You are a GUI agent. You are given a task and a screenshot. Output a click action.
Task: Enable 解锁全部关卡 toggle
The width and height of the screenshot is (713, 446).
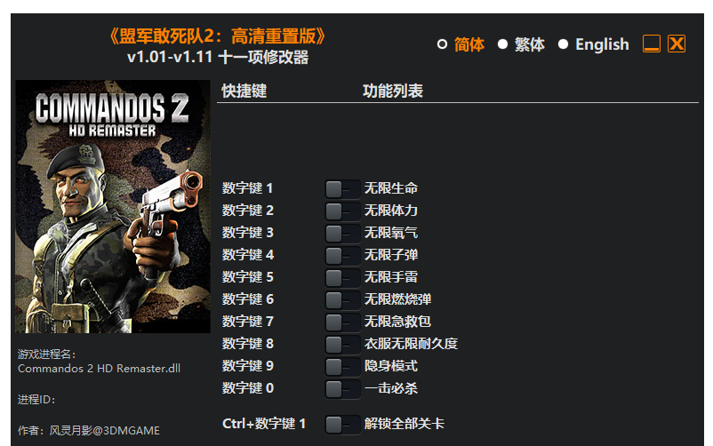click(342, 425)
